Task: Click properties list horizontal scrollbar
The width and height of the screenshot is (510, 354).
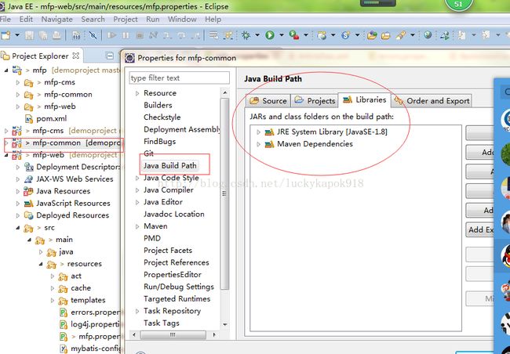Action: pyautogui.click(x=173, y=334)
